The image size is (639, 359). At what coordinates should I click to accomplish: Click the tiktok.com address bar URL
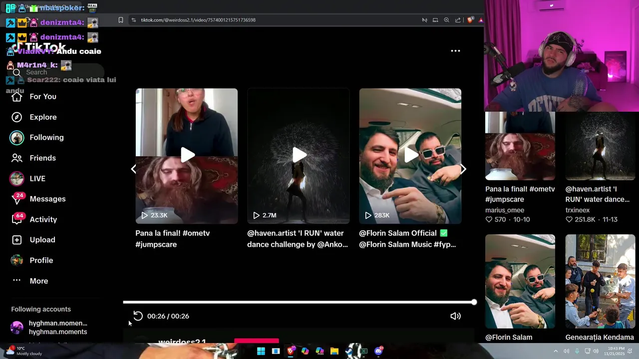pyautogui.click(x=198, y=20)
